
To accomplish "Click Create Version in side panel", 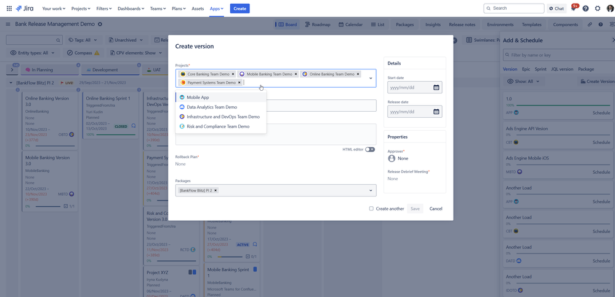I will tap(597, 81).
